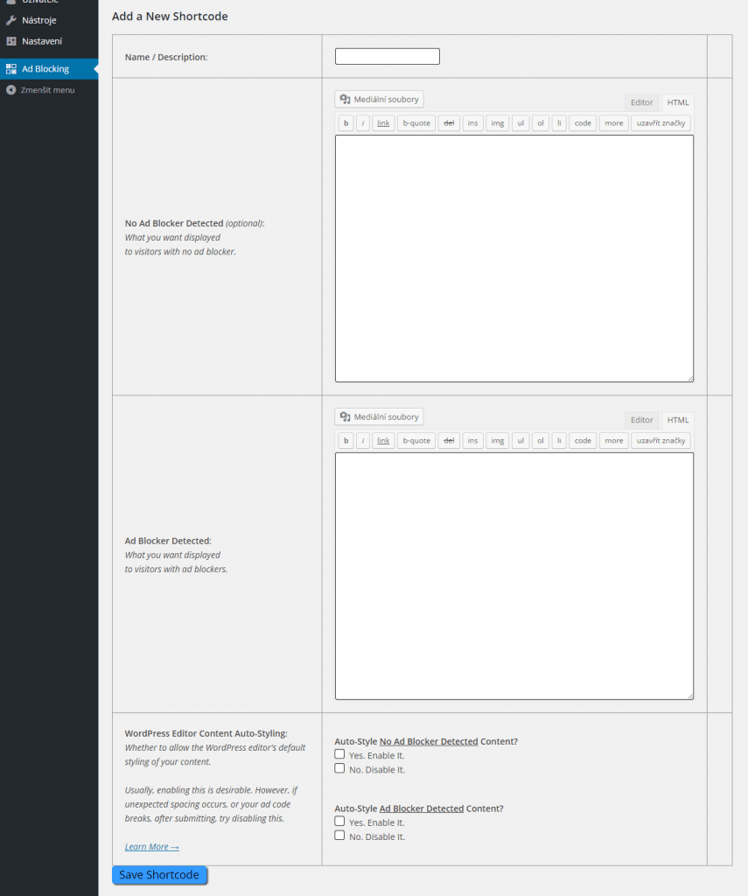Insert b-quote in Ad Blocker Detected editor
The width and height of the screenshot is (748, 896).
(416, 441)
